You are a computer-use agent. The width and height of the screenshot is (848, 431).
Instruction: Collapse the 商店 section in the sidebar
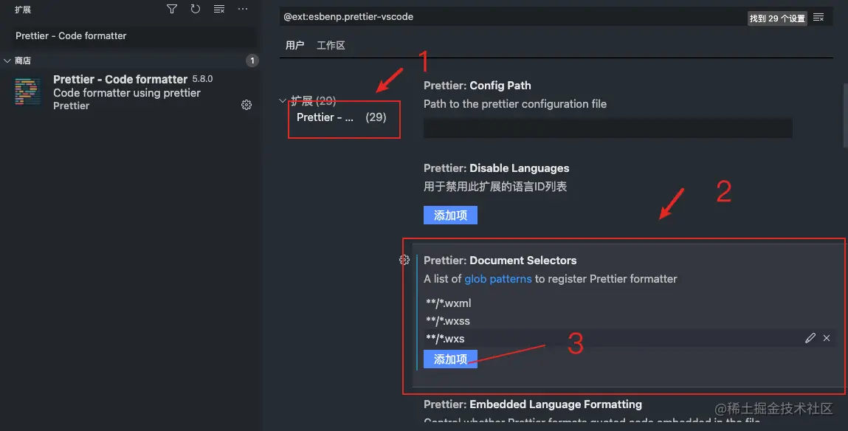pos(9,60)
